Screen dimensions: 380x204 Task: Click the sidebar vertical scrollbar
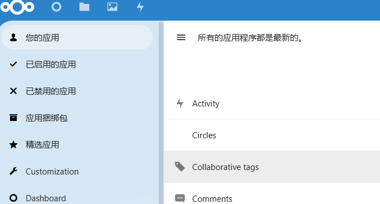(x=161, y=113)
